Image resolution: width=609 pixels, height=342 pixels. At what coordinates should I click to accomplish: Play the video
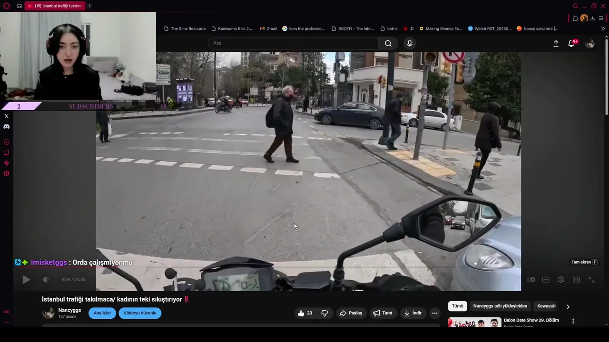(26, 280)
